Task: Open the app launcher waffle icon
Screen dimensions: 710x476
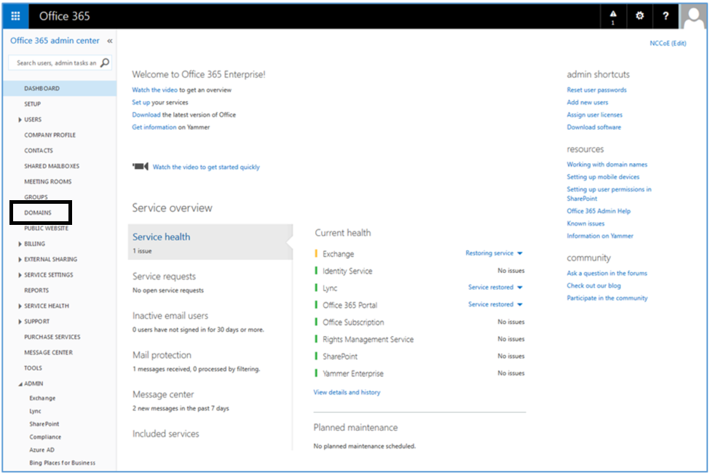Action: (15, 16)
